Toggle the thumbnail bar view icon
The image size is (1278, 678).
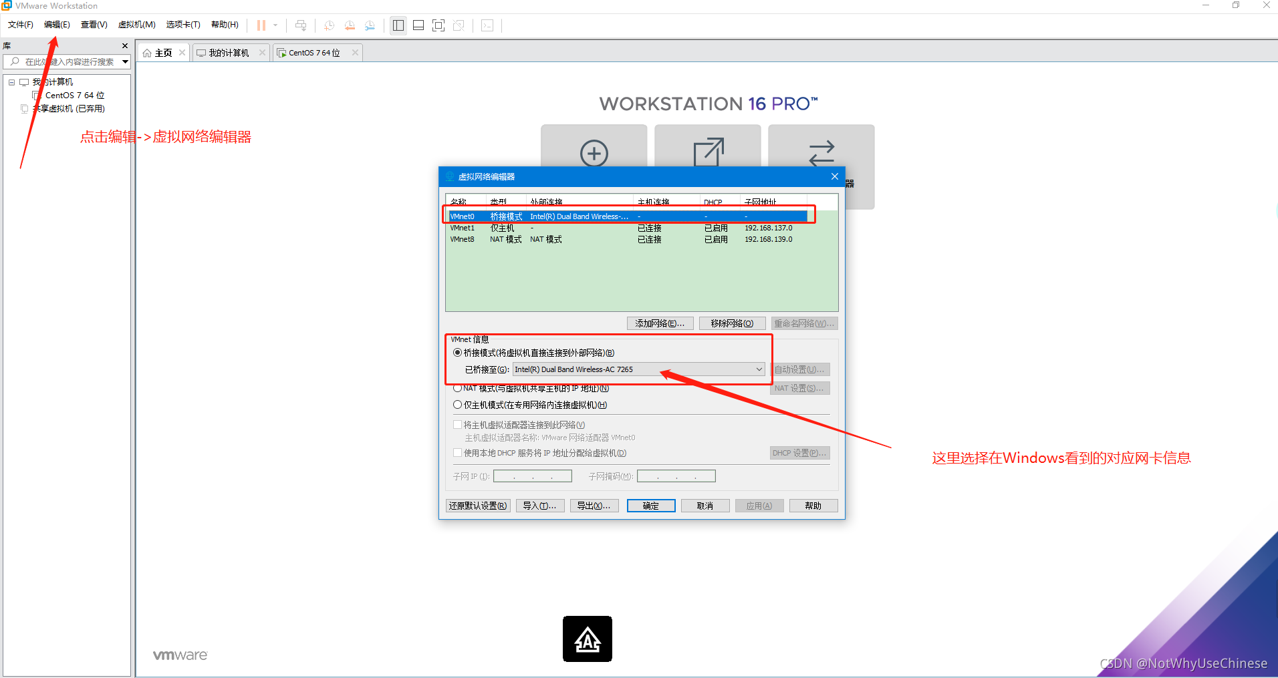418,25
